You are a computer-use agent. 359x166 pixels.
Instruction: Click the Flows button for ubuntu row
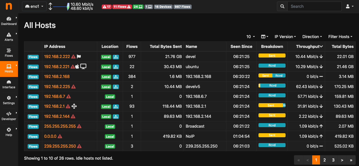pyautogui.click(x=33, y=67)
